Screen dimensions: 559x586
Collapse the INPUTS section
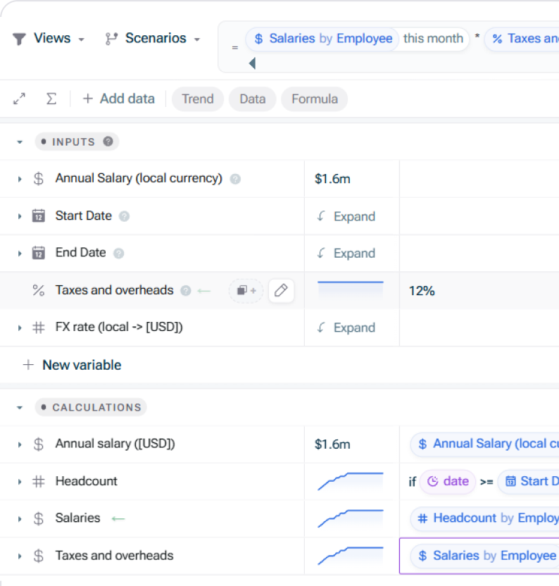pos(20,142)
